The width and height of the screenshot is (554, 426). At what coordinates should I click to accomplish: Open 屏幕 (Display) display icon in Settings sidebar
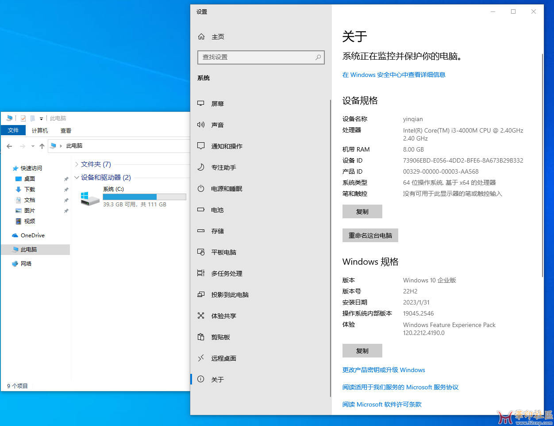point(201,103)
